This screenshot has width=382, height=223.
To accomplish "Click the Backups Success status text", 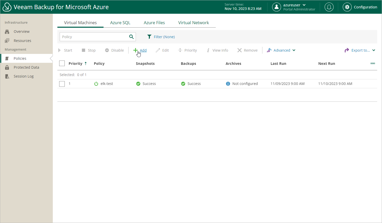I will point(194,84).
